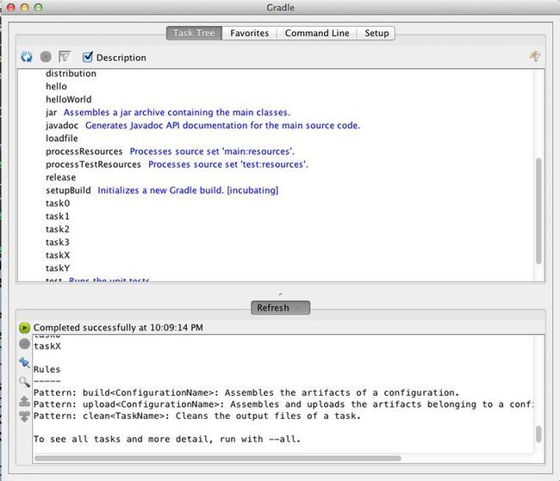Click the gray up-arrow icon beside output
560x481 pixels.
[x=24, y=401]
